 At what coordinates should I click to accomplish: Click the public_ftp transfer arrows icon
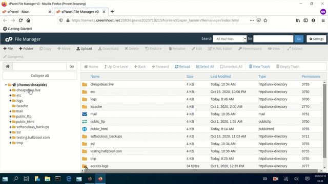85,122
